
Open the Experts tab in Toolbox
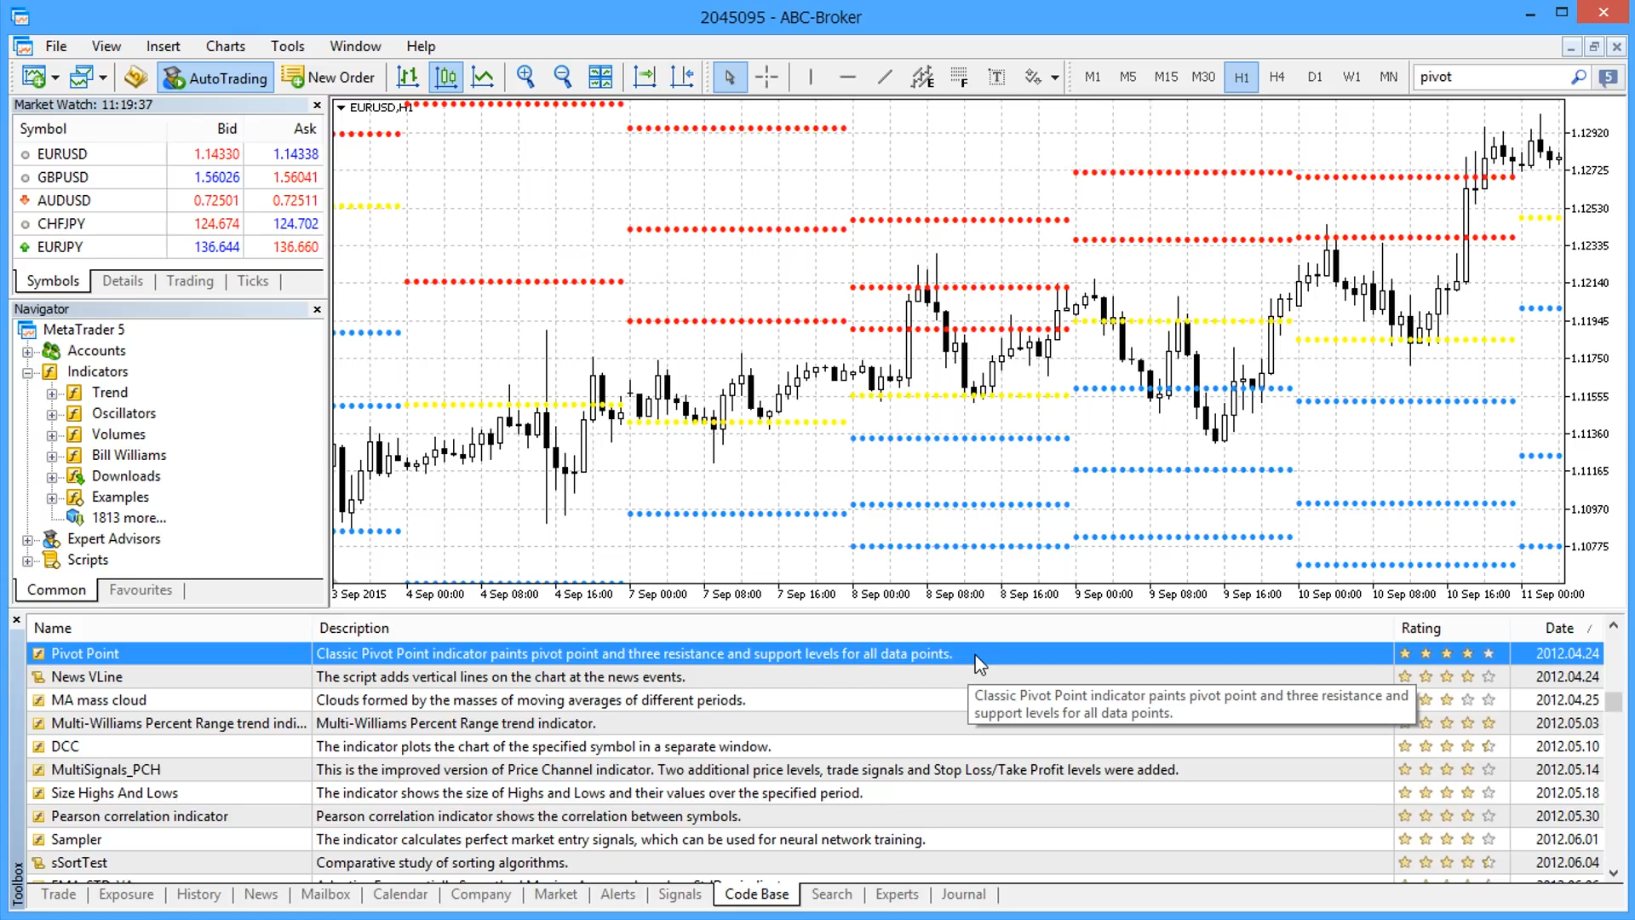[x=897, y=894]
